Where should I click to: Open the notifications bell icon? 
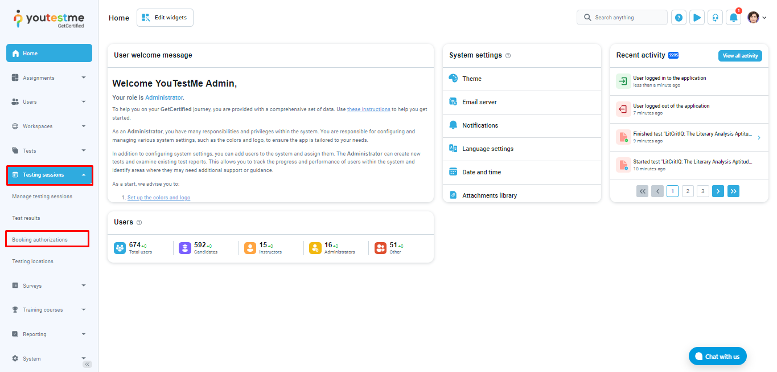tap(733, 18)
